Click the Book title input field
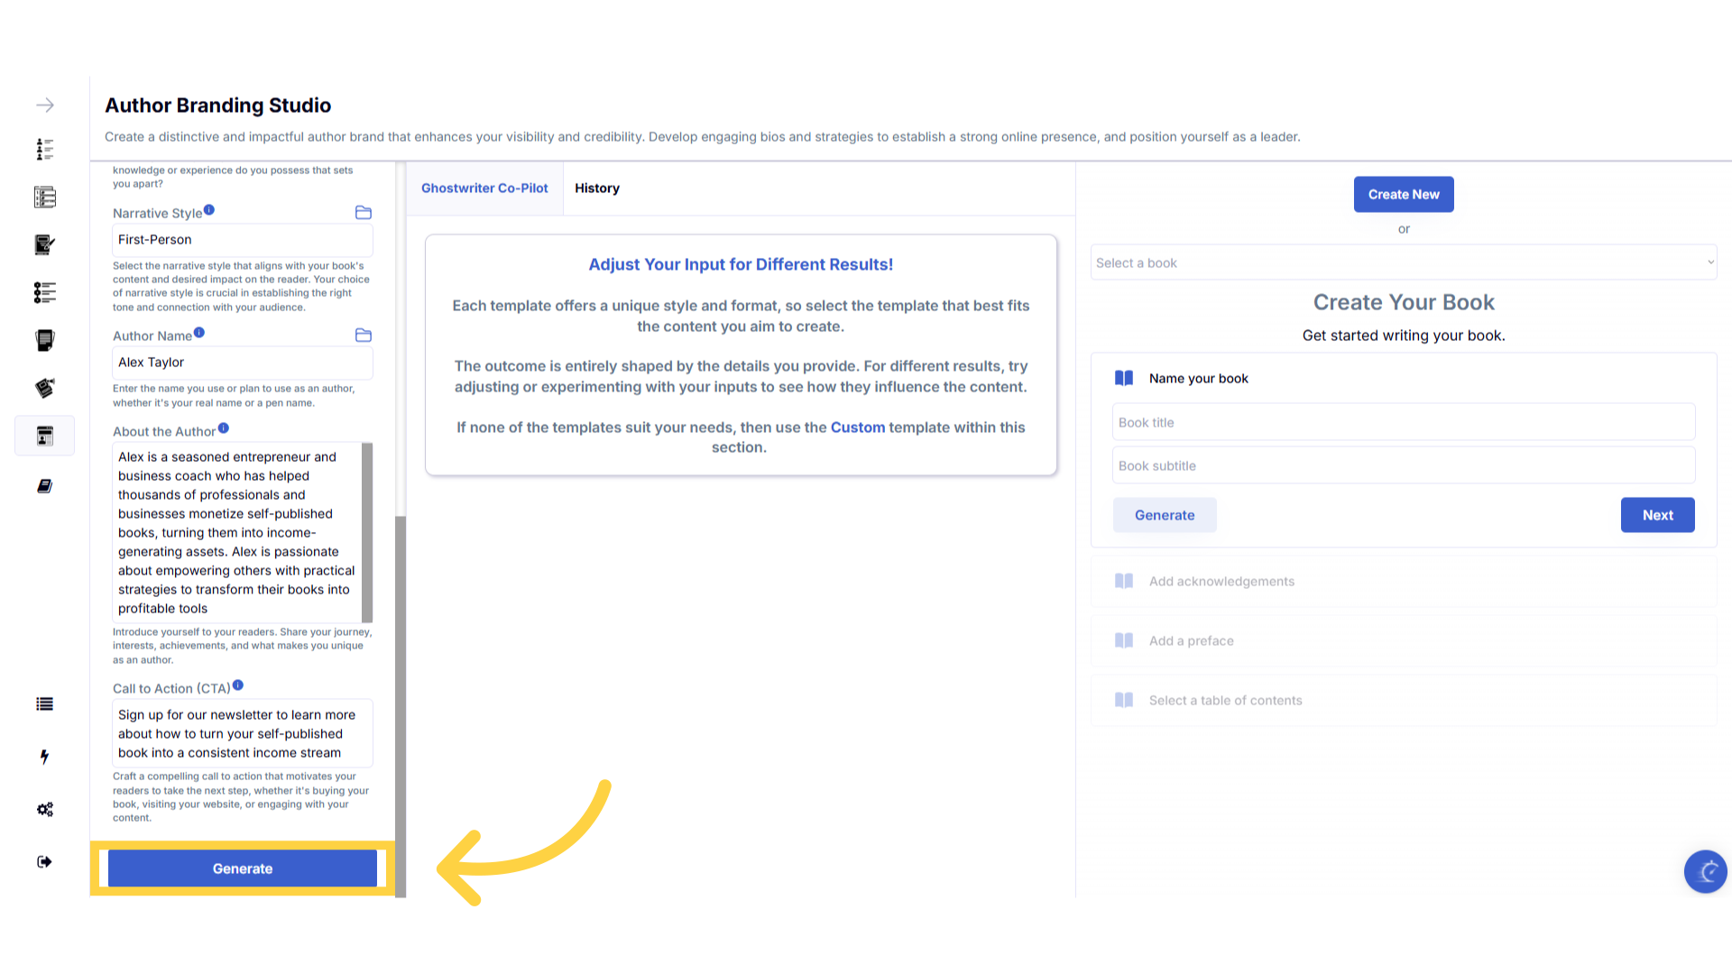This screenshot has height=974, width=1732. point(1403,422)
